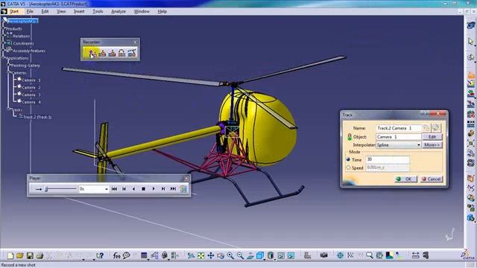Open the view mode cube dropdown arrow
This screenshot has width=477, height=268.
[265, 259]
